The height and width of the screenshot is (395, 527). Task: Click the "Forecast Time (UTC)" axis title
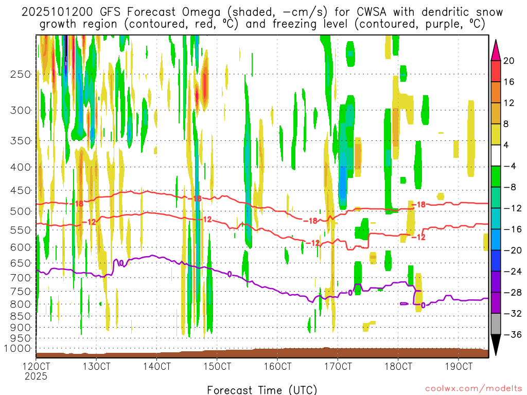coord(262,390)
